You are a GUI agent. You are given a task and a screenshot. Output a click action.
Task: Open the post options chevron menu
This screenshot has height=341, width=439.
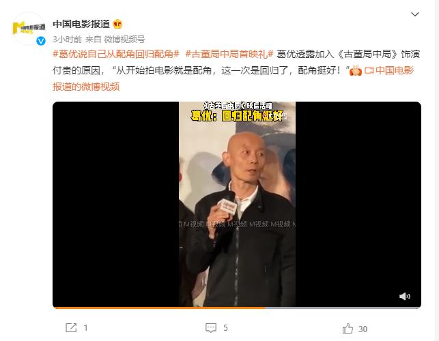click(x=414, y=14)
